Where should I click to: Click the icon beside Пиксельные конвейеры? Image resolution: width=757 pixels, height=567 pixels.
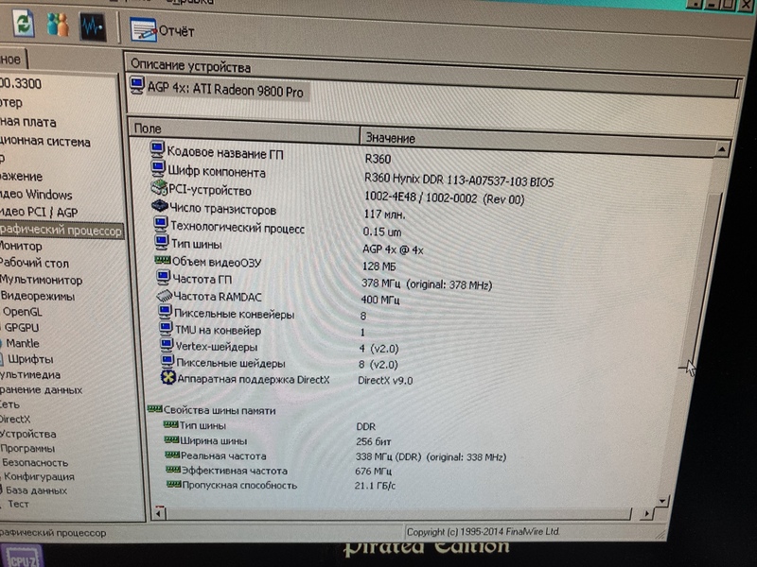(x=165, y=312)
